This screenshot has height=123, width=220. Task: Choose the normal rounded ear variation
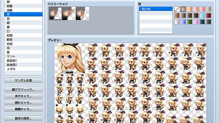click(x=56, y=13)
